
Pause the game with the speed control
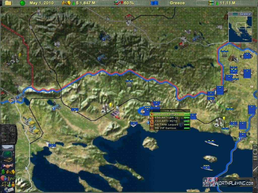[4, 130]
